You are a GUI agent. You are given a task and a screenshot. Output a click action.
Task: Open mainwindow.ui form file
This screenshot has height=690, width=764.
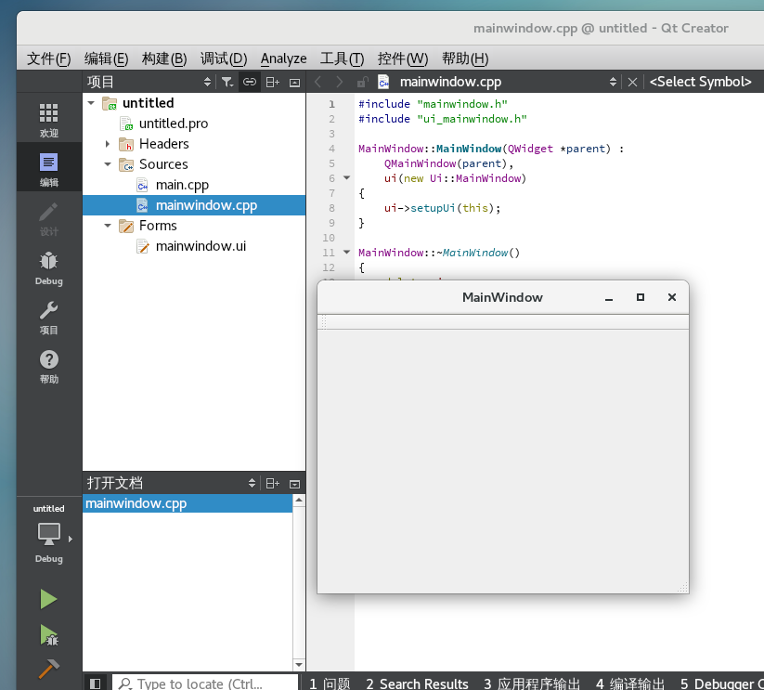pos(201,246)
